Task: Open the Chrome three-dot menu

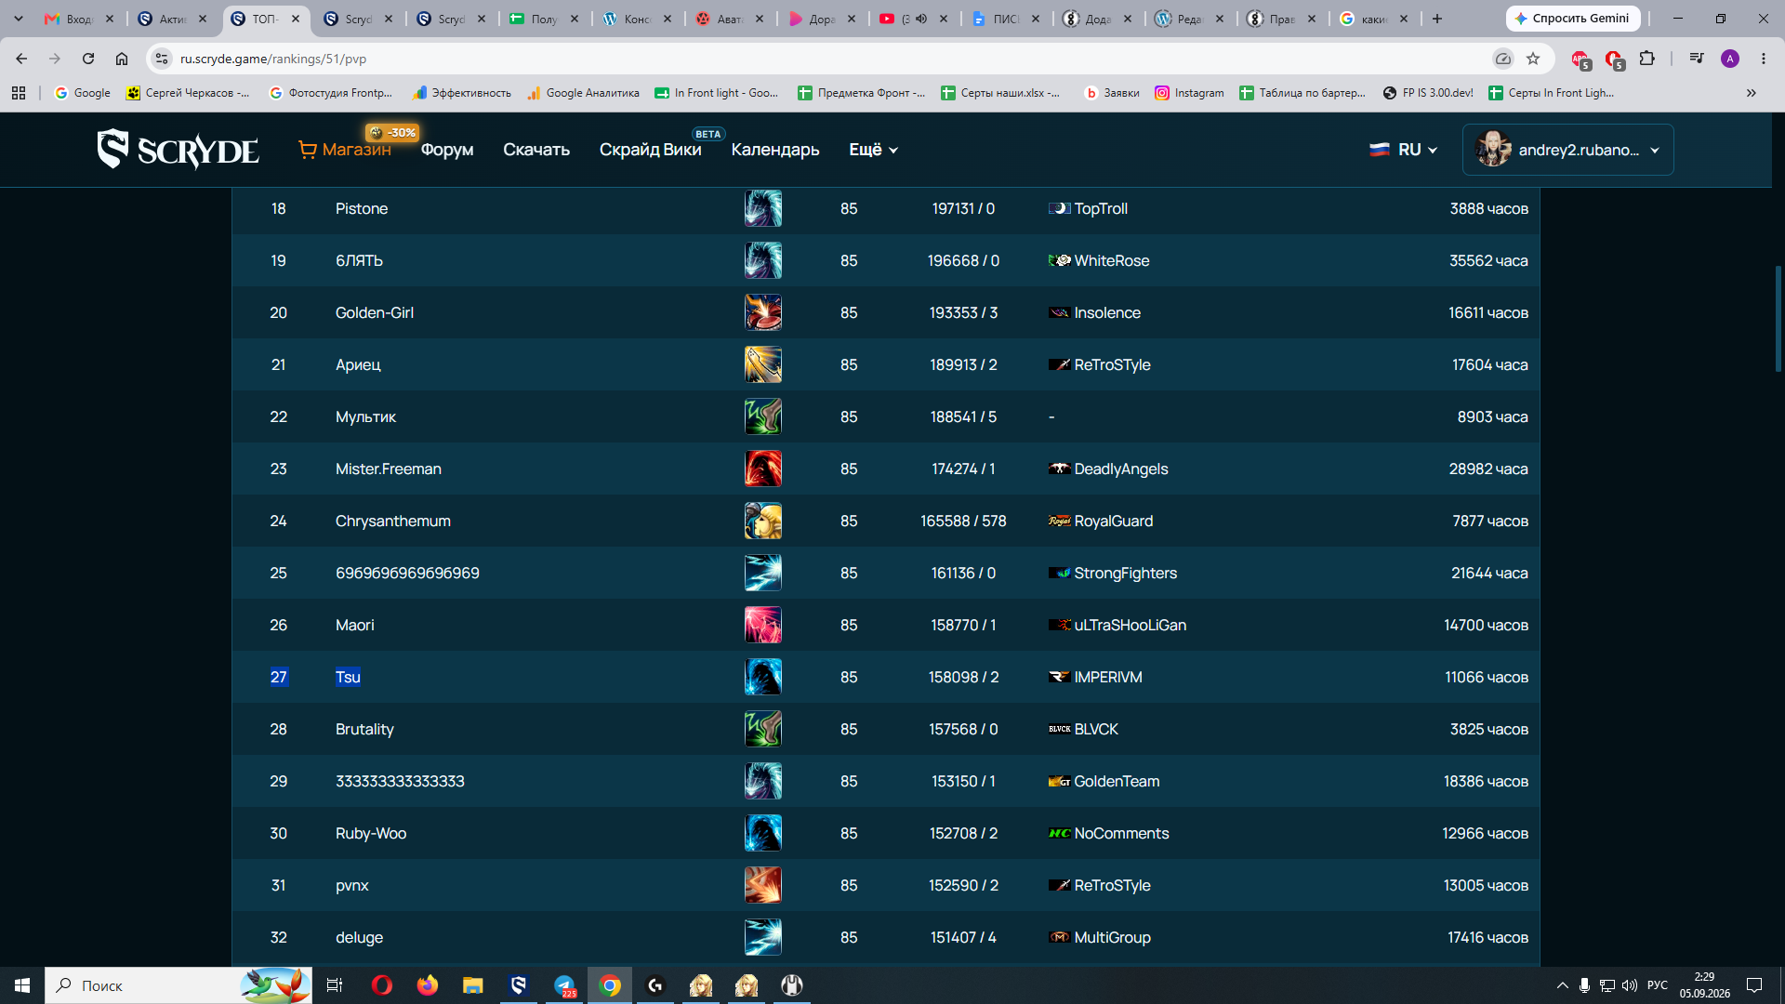Action: pos(1764,59)
